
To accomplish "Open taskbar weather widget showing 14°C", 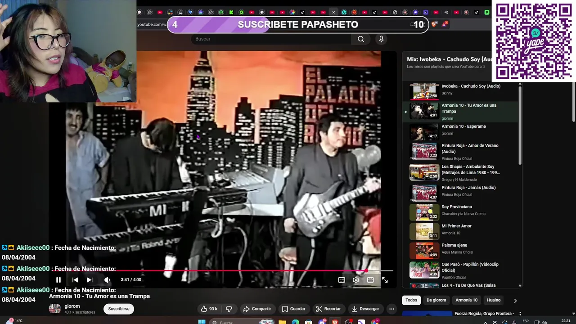I will (14, 321).
